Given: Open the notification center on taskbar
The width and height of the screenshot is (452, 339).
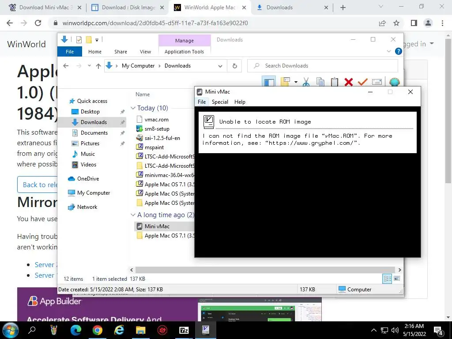Looking at the screenshot, I should tap(438, 330).
